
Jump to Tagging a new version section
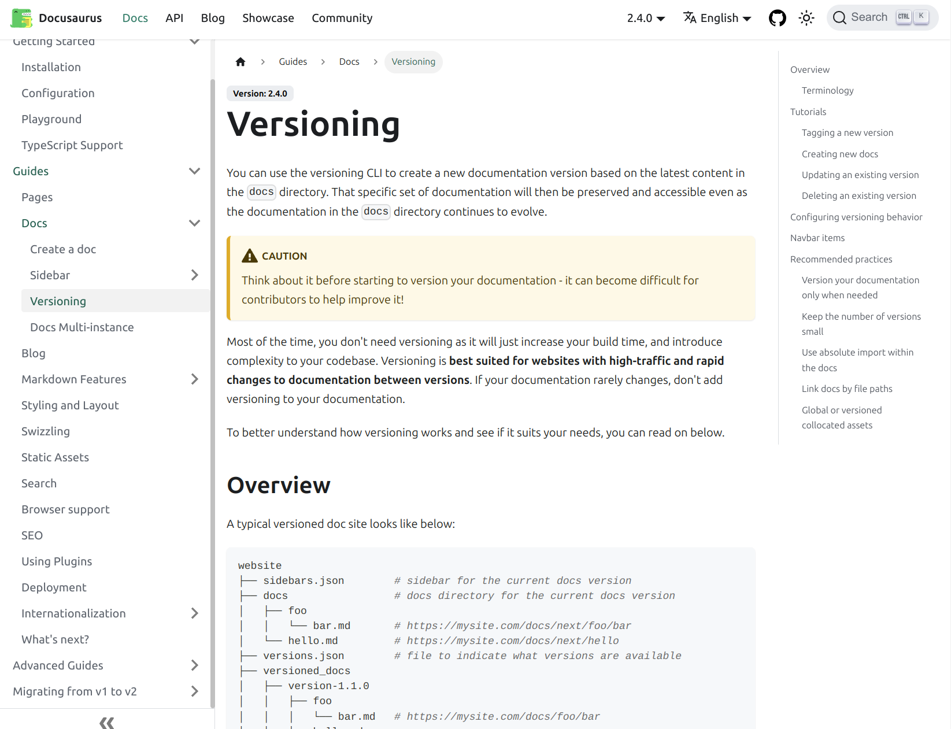(847, 133)
